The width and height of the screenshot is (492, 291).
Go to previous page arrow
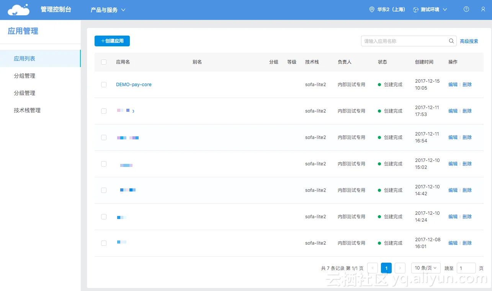[x=373, y=268]
